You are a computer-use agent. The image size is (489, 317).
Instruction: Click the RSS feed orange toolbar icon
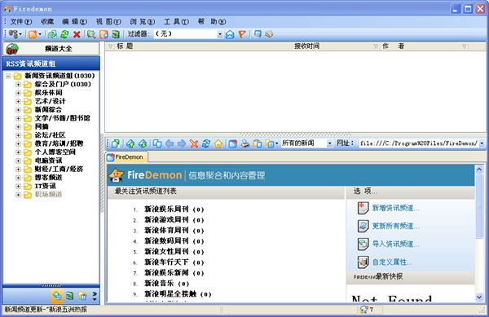tap(33, 34)
